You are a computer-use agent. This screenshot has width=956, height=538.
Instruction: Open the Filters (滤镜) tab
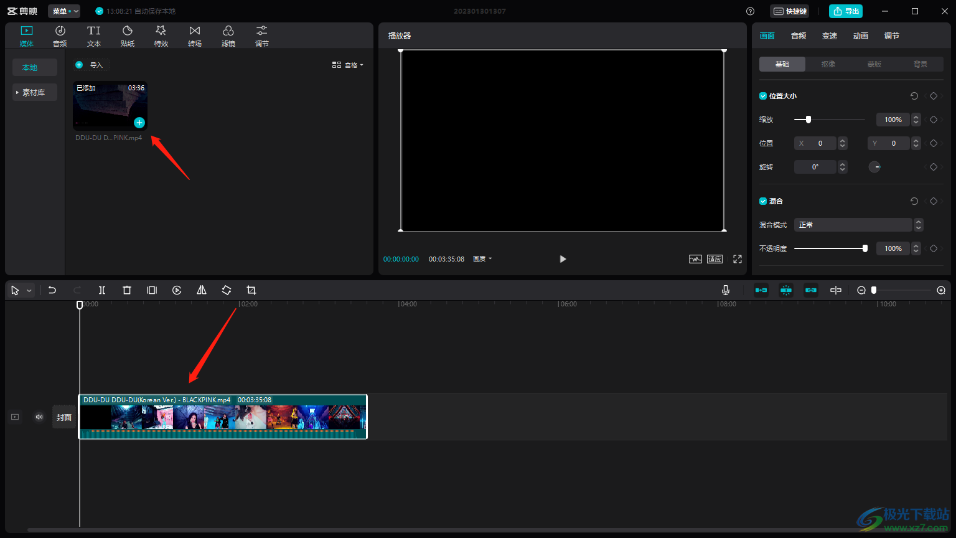[228, 36]
